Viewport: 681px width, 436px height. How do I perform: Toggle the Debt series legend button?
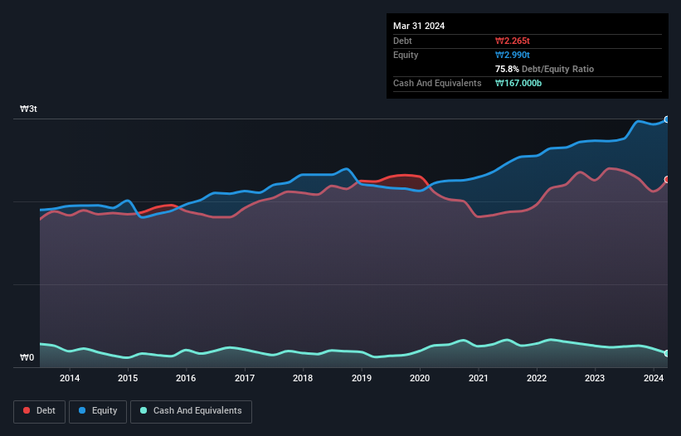pos(40,411)
